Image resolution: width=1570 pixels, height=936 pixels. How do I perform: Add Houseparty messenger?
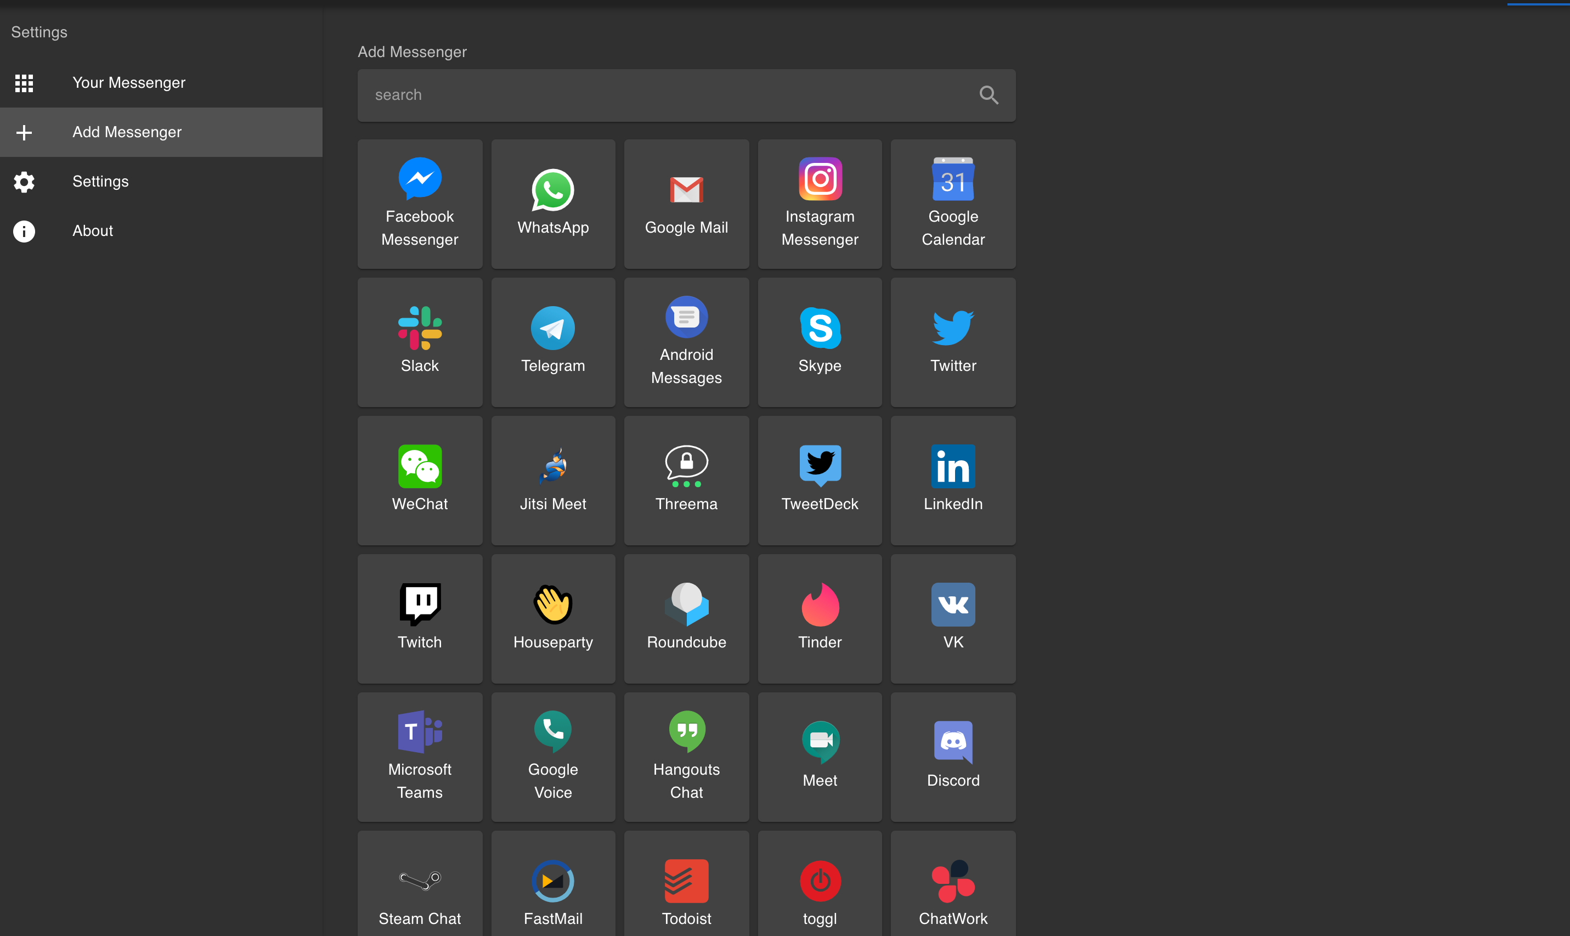coord(553,619)
